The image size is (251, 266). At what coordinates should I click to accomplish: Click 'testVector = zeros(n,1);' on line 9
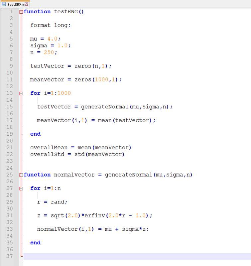click(x=71, y=66)
